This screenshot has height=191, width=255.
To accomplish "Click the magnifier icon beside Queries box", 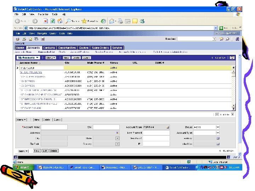I will pyautogui.click(x=227, y=39).
